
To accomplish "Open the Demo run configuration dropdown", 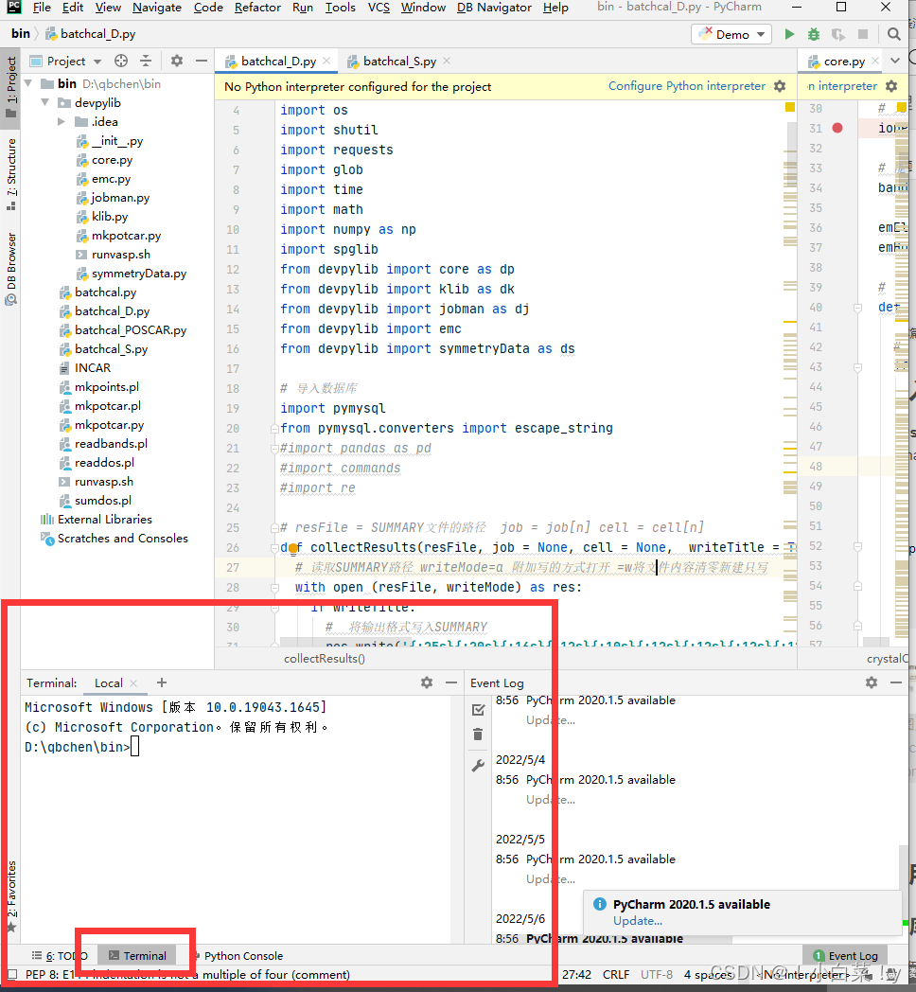I will [x=733, y=34].
